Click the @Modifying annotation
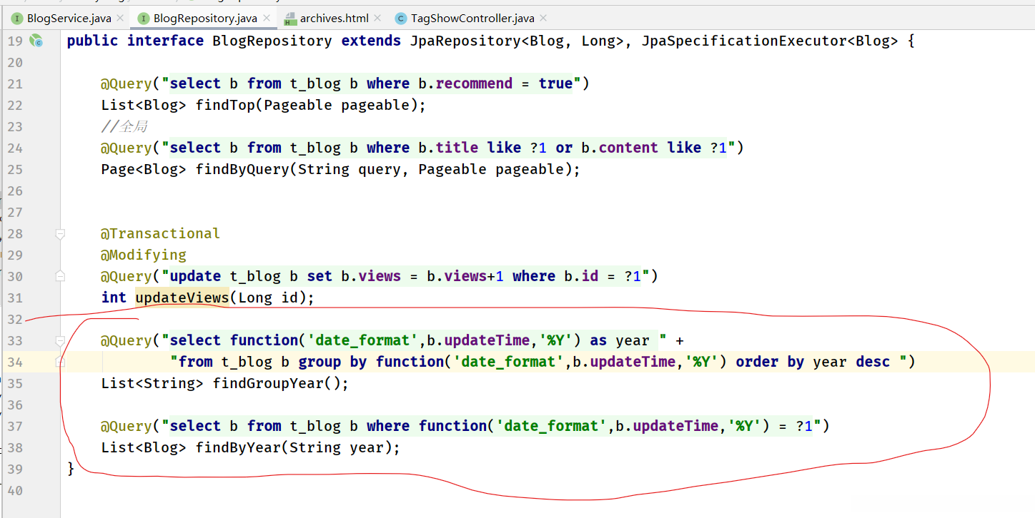The image size is (1035, 518). click(144, 255)
